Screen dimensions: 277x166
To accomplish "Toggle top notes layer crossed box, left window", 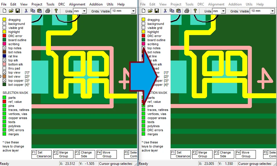I will point(4,48).
